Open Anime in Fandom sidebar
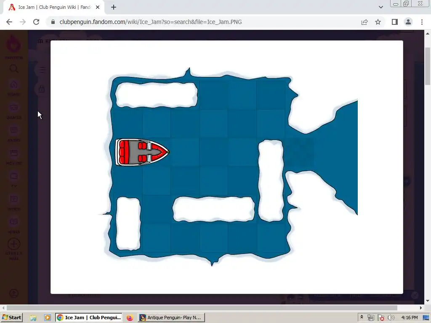Viewport: 431px width, 323px height. 14,134
